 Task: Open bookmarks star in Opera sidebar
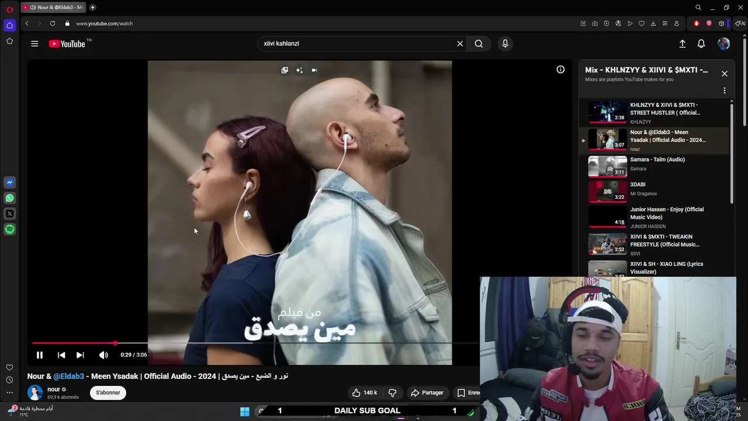point(9,41)
